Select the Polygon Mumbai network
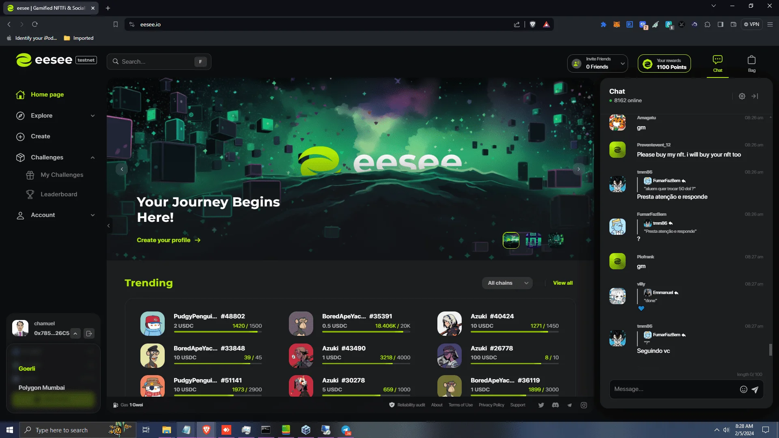 pyautogui.click(x=41, y=388)
